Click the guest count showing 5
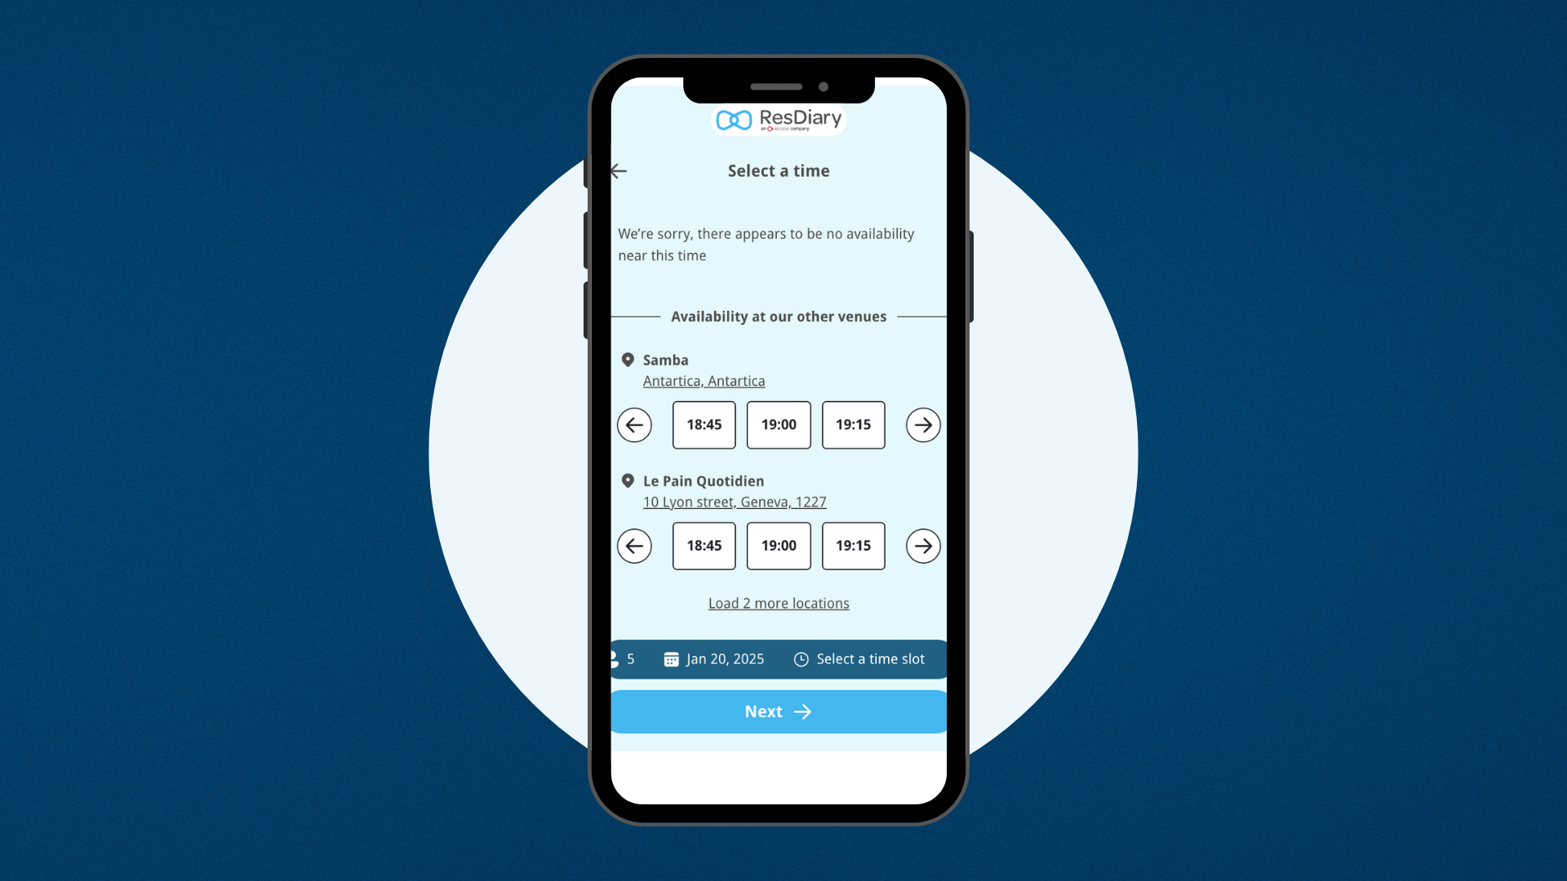Viewport: 1567px width, 881px height. pyautogui.click(x=629, y=658)
